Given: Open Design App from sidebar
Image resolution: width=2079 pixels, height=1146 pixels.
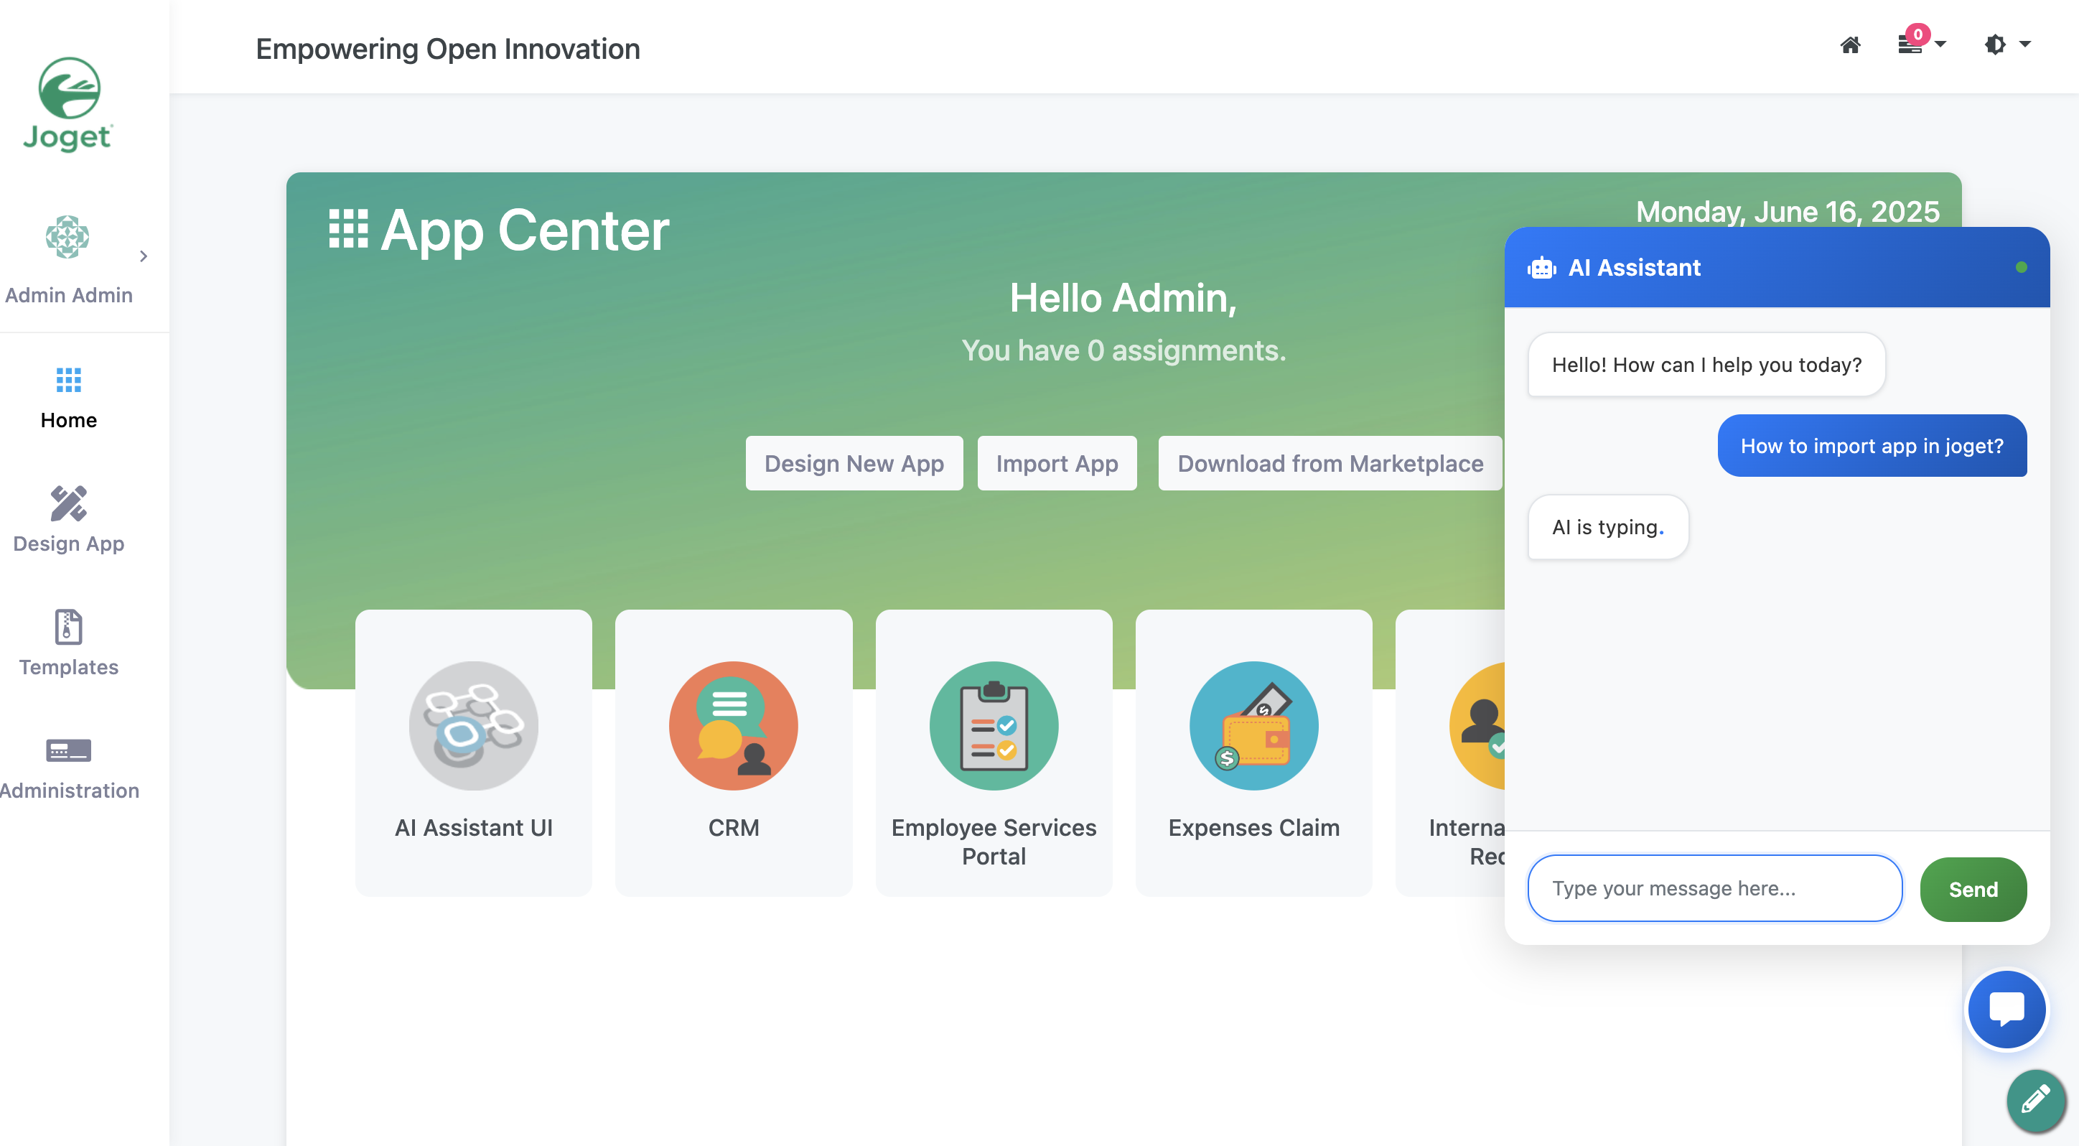Looking at the screenshot, I should point(69,519).
